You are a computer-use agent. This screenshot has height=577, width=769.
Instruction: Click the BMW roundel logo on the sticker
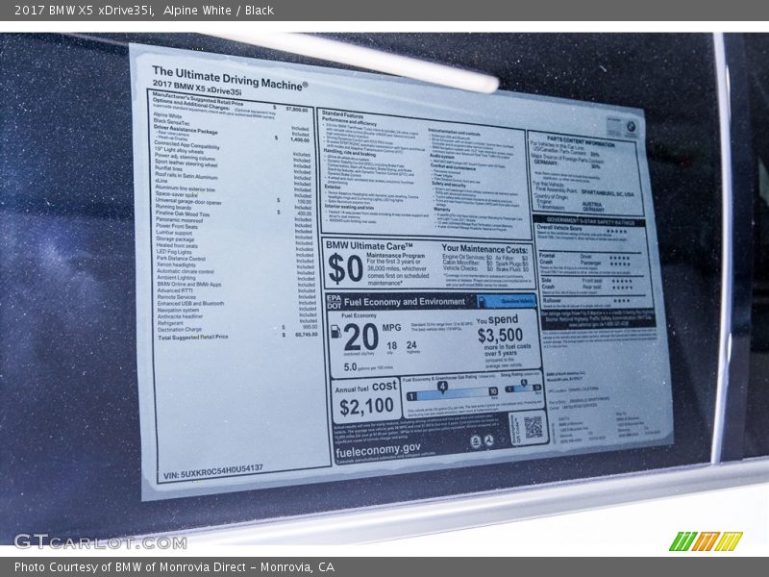coord(632,127)
